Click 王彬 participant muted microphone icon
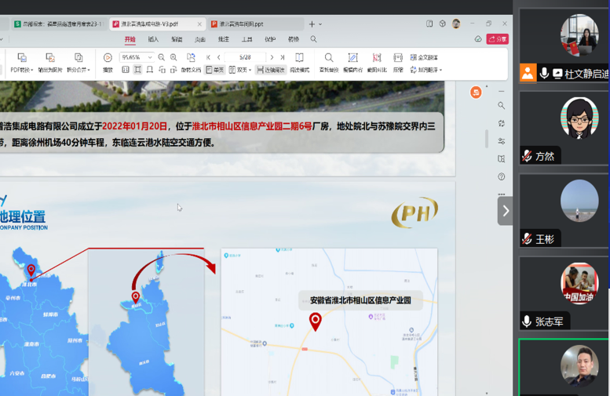The width and height of the screenshot is (610, 396). pos(527,238)
